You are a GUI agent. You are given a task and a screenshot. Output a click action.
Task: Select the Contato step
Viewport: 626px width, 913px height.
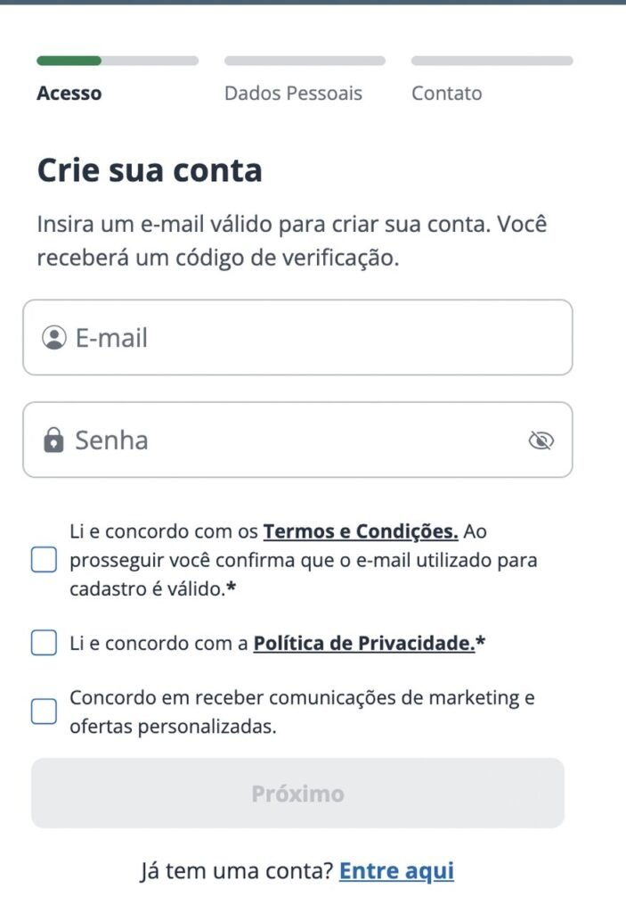click(x=446, y=93)
